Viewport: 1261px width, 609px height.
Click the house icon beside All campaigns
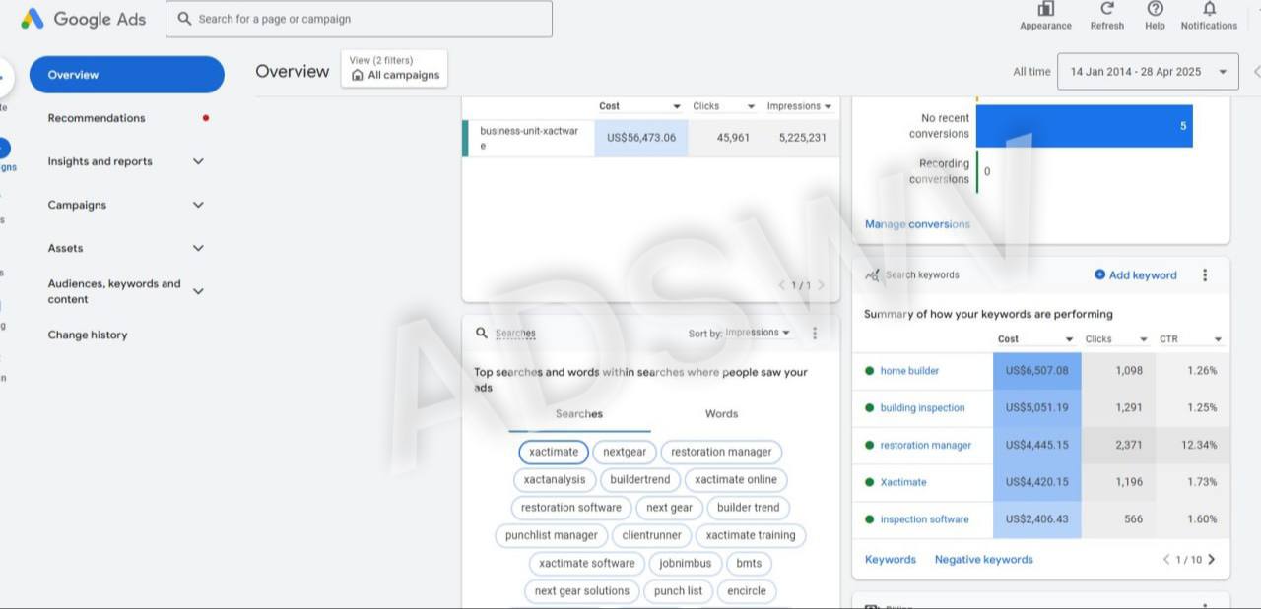358,75
